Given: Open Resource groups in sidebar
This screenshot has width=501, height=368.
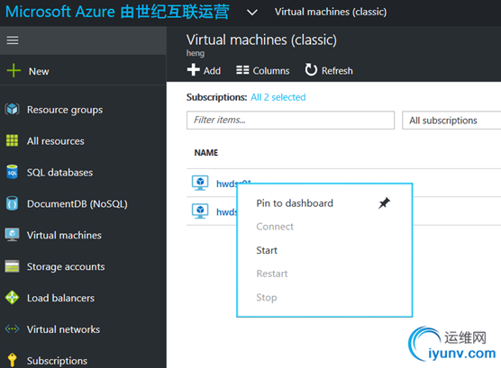Looking at the screenshot, I should (65, 110).
